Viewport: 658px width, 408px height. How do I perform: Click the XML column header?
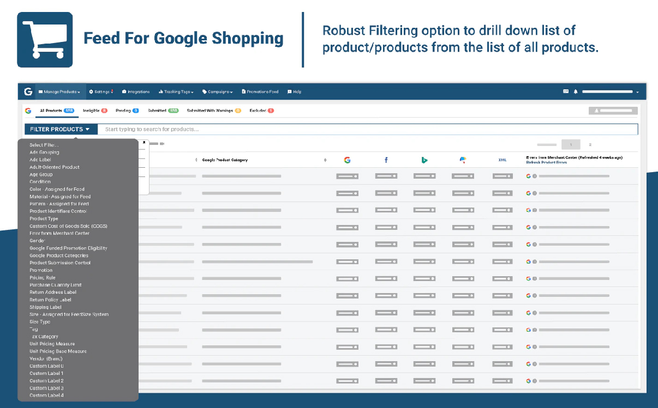pyautogui.click(x=503, y=160)
